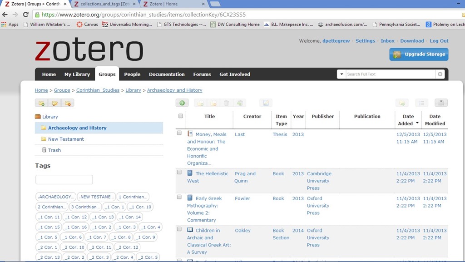Click the browser reload button

coord(26,15)
